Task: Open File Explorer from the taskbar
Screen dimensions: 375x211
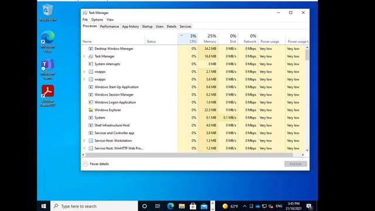Action: point(182,206)
